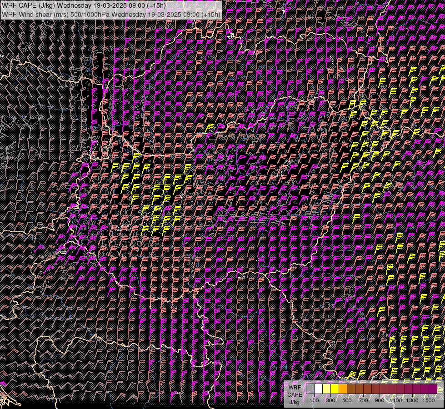445x409 pixels.
Task: Click the 300 legend value
Action: point(330,400)
